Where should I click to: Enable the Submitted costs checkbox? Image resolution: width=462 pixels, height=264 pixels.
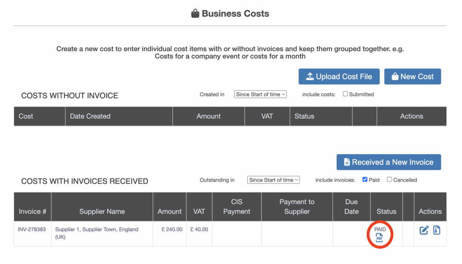pos(345,94)
